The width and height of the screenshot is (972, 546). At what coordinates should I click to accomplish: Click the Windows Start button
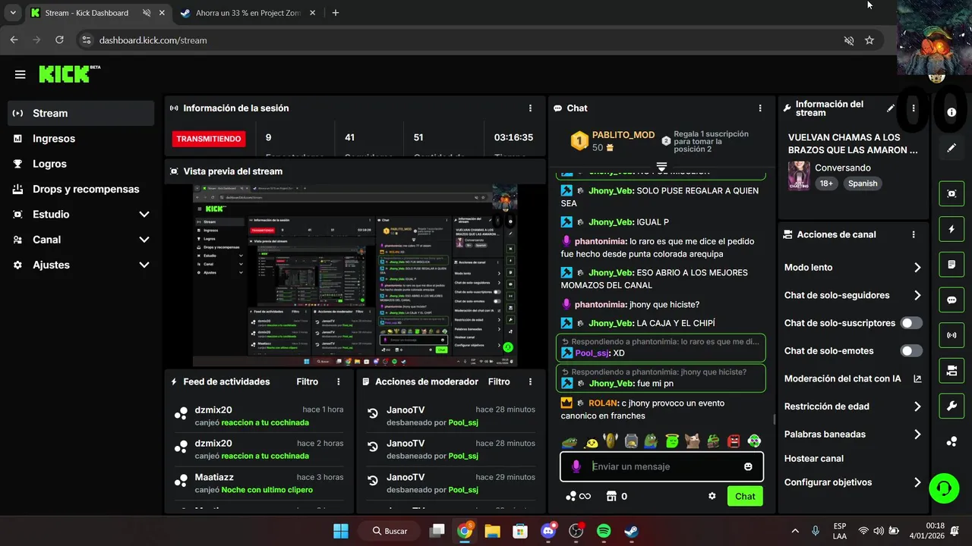pyautogui.click(x=341, y=531)
